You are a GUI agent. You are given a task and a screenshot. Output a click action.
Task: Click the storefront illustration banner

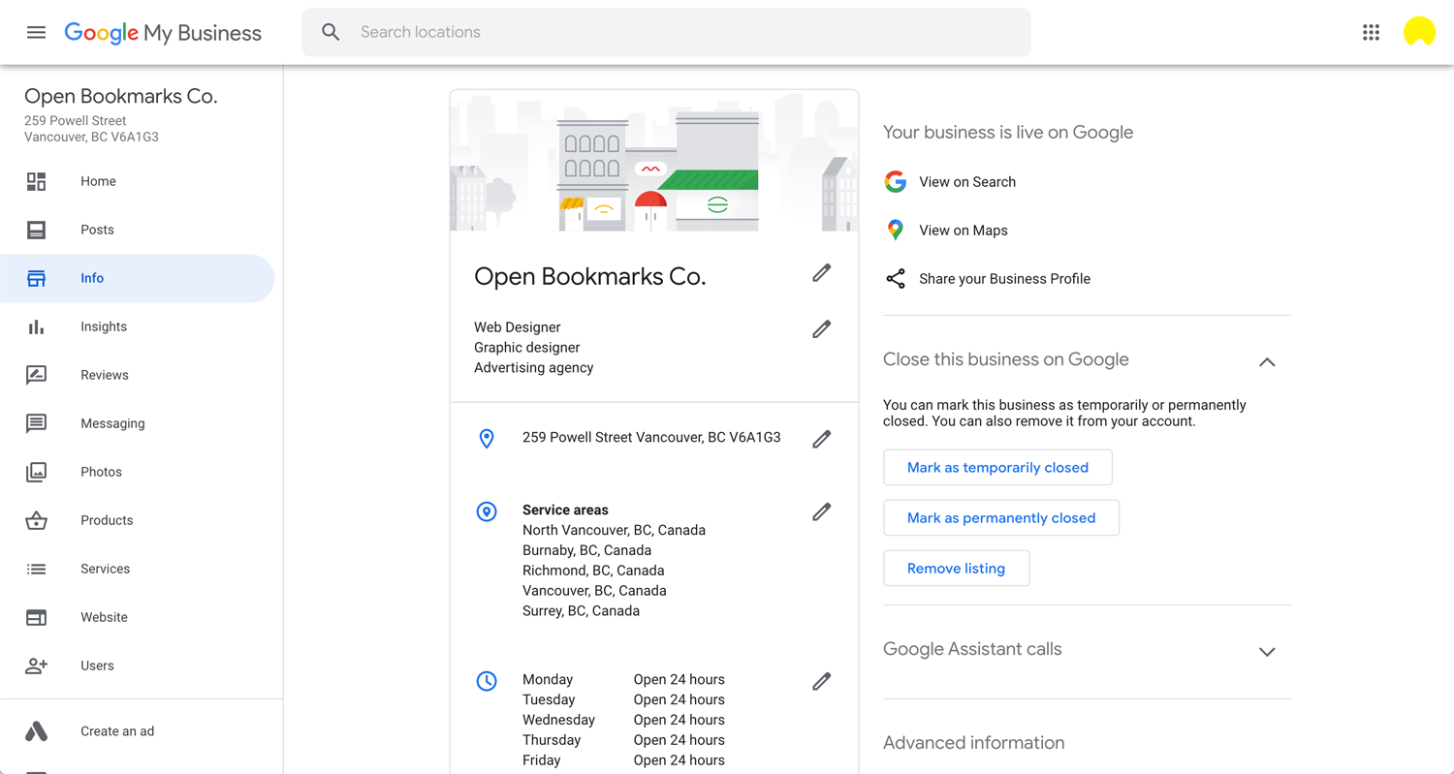coord(654,161)
